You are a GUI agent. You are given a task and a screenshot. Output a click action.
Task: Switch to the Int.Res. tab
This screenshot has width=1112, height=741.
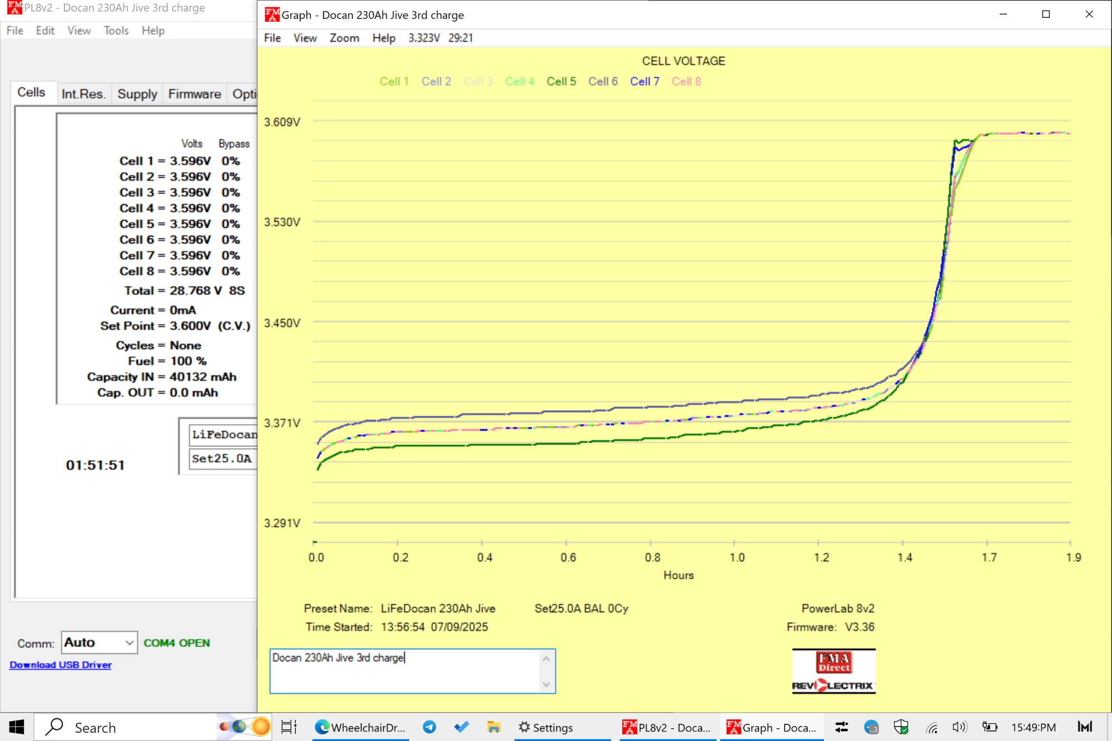[x=83, y=94]
